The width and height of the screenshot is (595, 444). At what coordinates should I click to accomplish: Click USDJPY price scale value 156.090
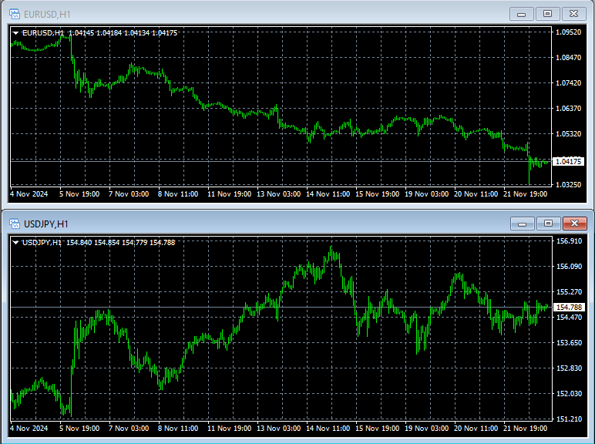tap(569, 267)
